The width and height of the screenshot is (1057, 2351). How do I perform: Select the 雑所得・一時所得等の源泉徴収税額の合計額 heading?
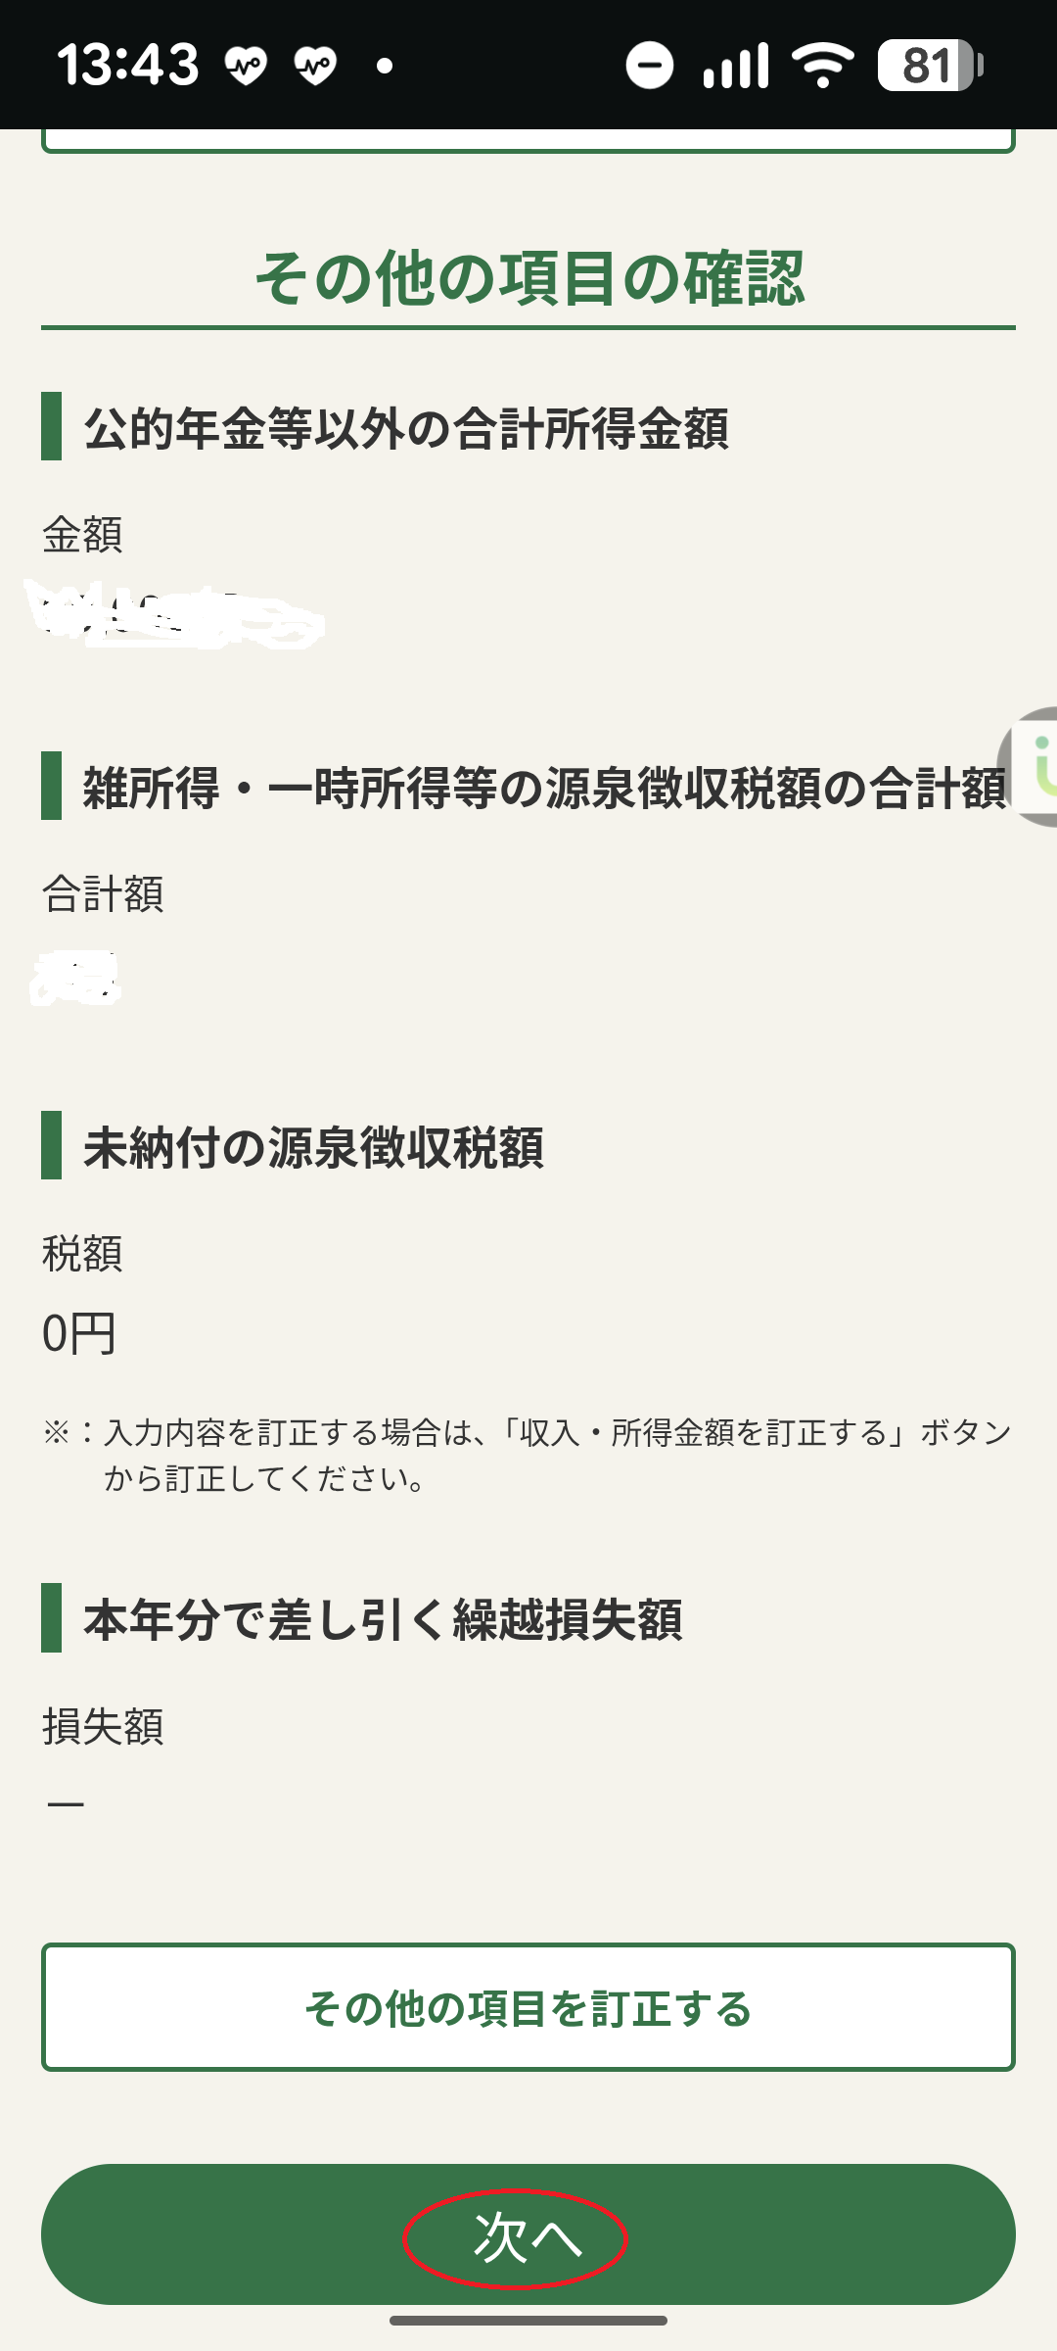point(544,788)
